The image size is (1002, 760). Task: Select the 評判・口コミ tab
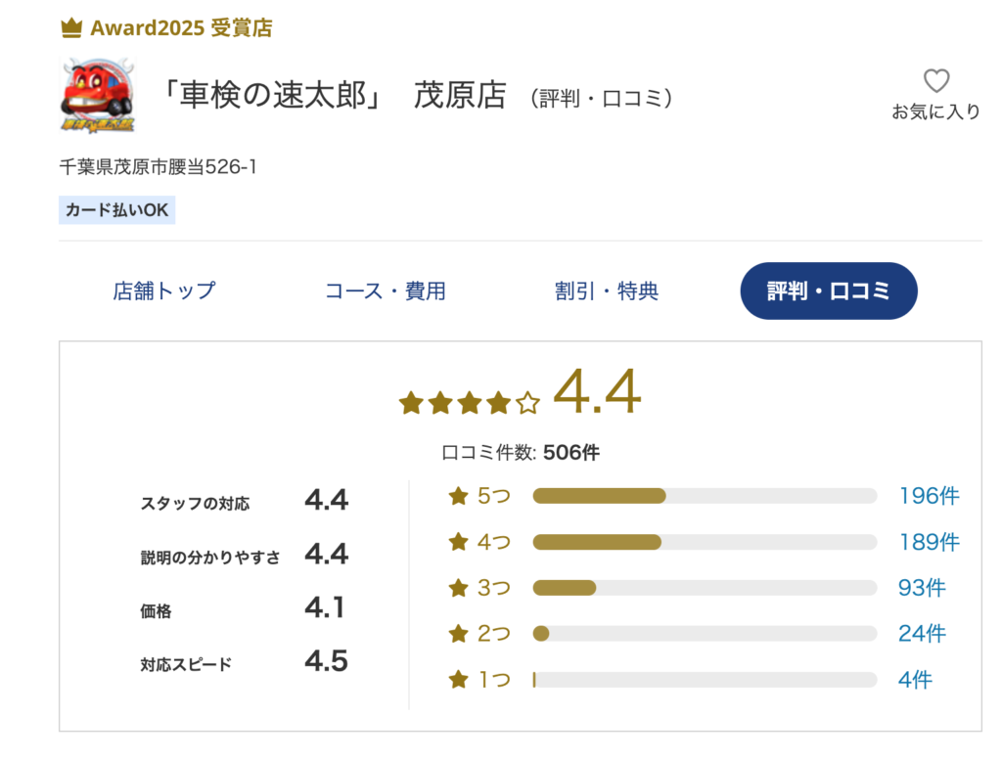click(x=829, y=291)
